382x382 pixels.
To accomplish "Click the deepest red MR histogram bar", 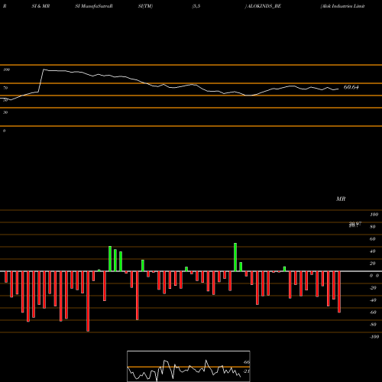I will pyautogui.click(x=88, y=301).
